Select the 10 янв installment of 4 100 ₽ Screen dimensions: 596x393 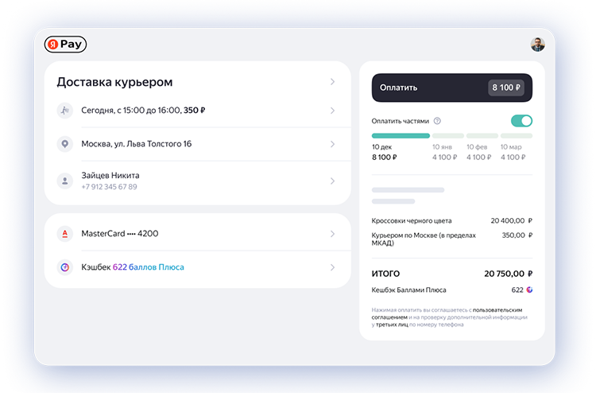tap(444, 152)
